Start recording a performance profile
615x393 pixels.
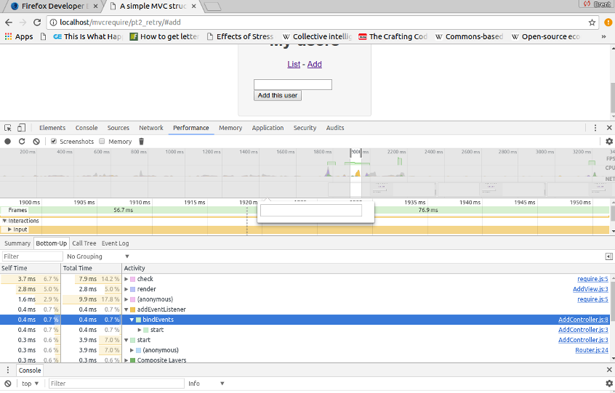click(7, 142)
